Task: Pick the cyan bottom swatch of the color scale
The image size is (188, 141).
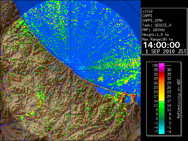Action: click(162, 132)
